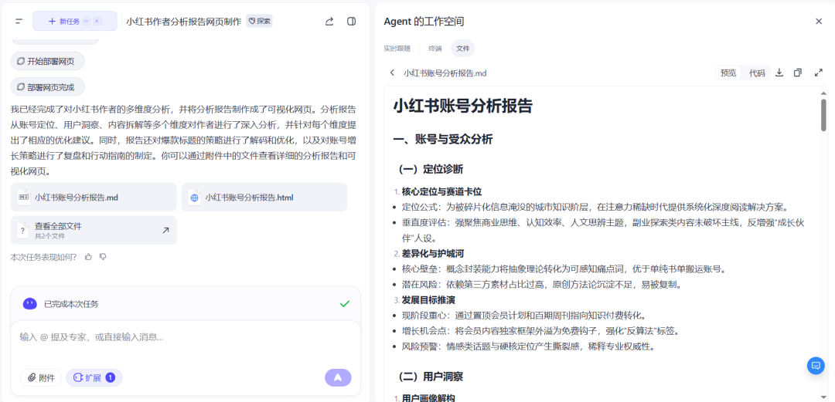This screenshot has width=835, height=402.
Task: Click the conversation title 小红书作者分析报告网页制作
Action: point(184,22)
